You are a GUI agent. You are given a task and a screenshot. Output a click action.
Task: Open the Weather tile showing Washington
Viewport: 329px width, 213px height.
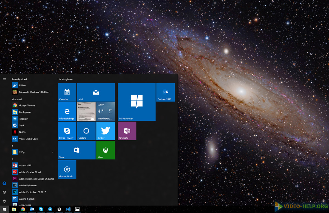(105, 112)
